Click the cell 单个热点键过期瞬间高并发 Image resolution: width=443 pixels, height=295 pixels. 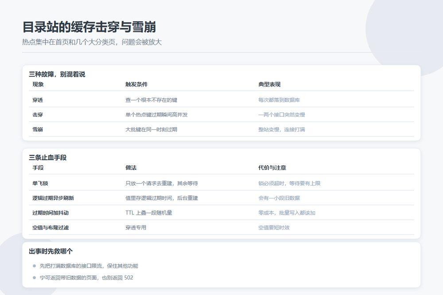click(156, 115)
